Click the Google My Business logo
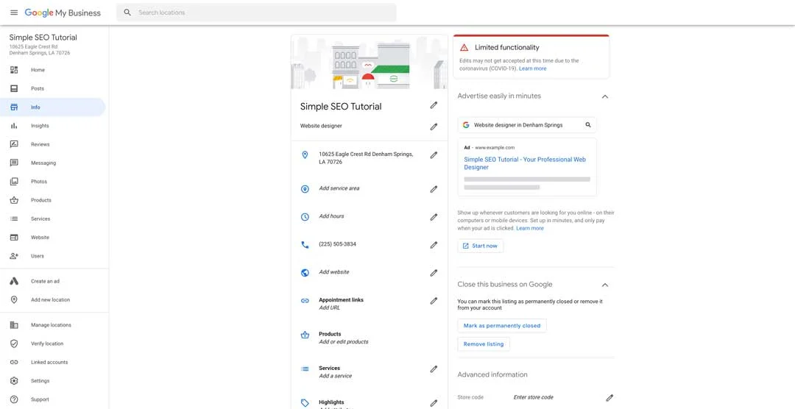Viewport: 795px width, 409px height. pyautogui.click(x=63, y=13)
